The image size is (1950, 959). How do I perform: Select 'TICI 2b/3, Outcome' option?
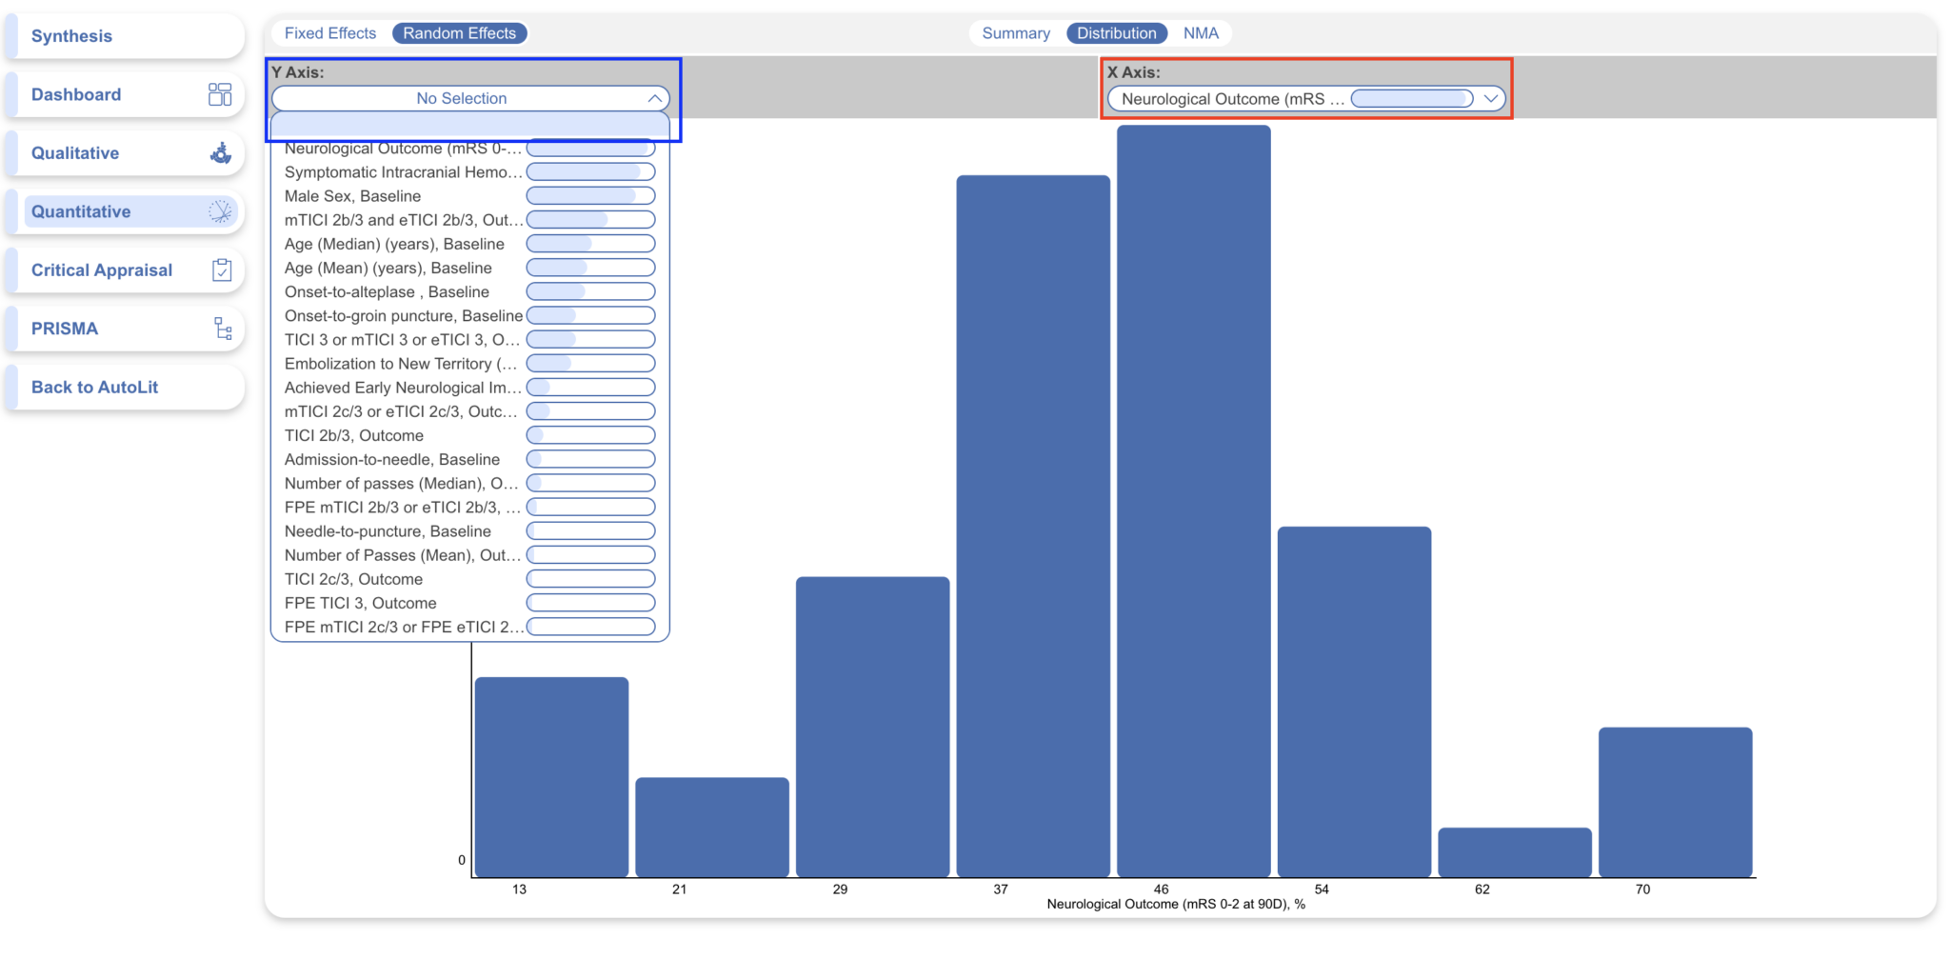tap(354, 435)
